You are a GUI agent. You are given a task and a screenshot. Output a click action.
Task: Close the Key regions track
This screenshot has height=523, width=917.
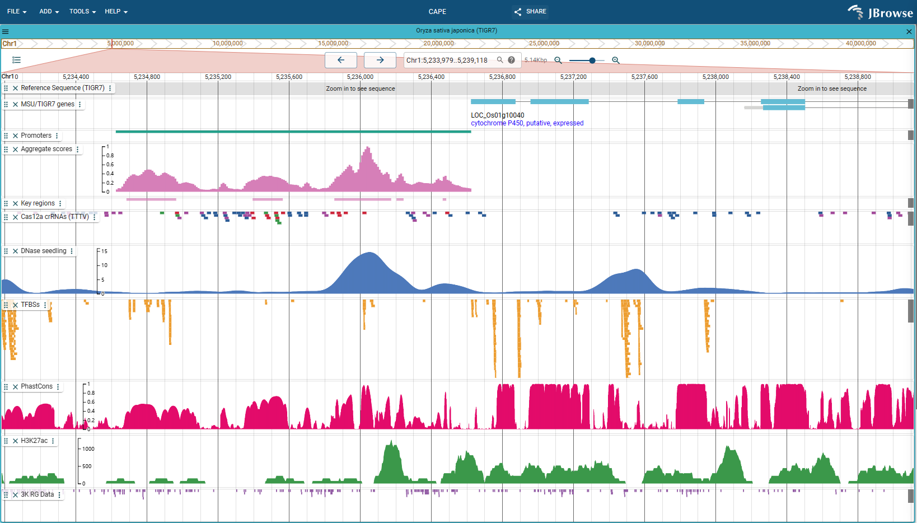click(15, 204)
